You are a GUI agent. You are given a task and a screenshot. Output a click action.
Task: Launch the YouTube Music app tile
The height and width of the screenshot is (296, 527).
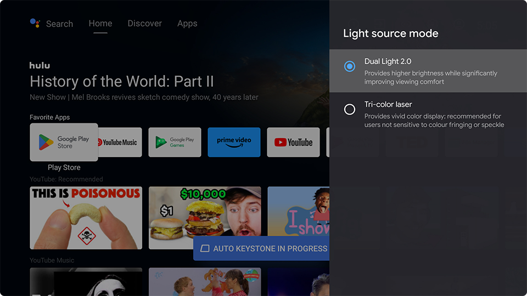pos(120,143)
